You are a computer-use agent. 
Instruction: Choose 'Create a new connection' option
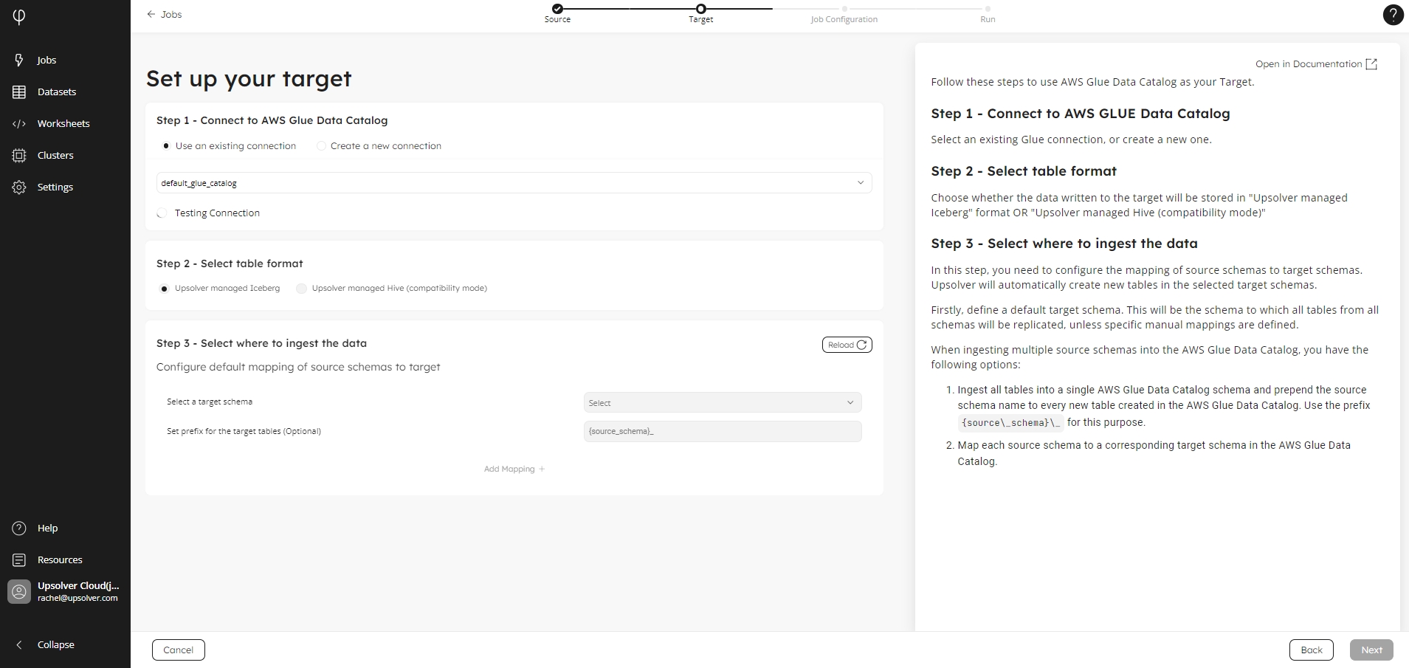pyautogui.click(x=321, y=146)
